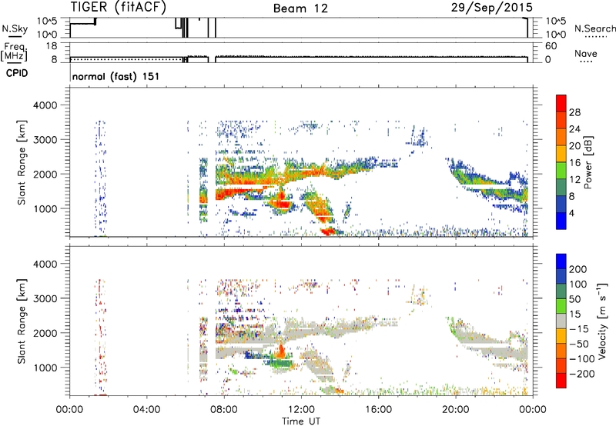The height and width of the screenshot is (426, 616).
Task: Click the Slant Range label of power panel
Action: [x=22, y=163]
